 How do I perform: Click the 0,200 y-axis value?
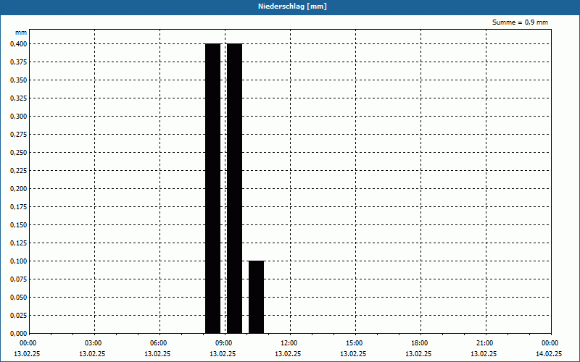coord(19,189)
